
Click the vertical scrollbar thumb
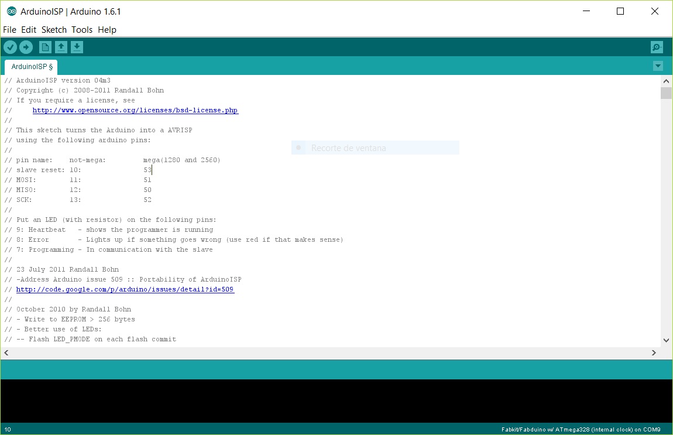666,93
